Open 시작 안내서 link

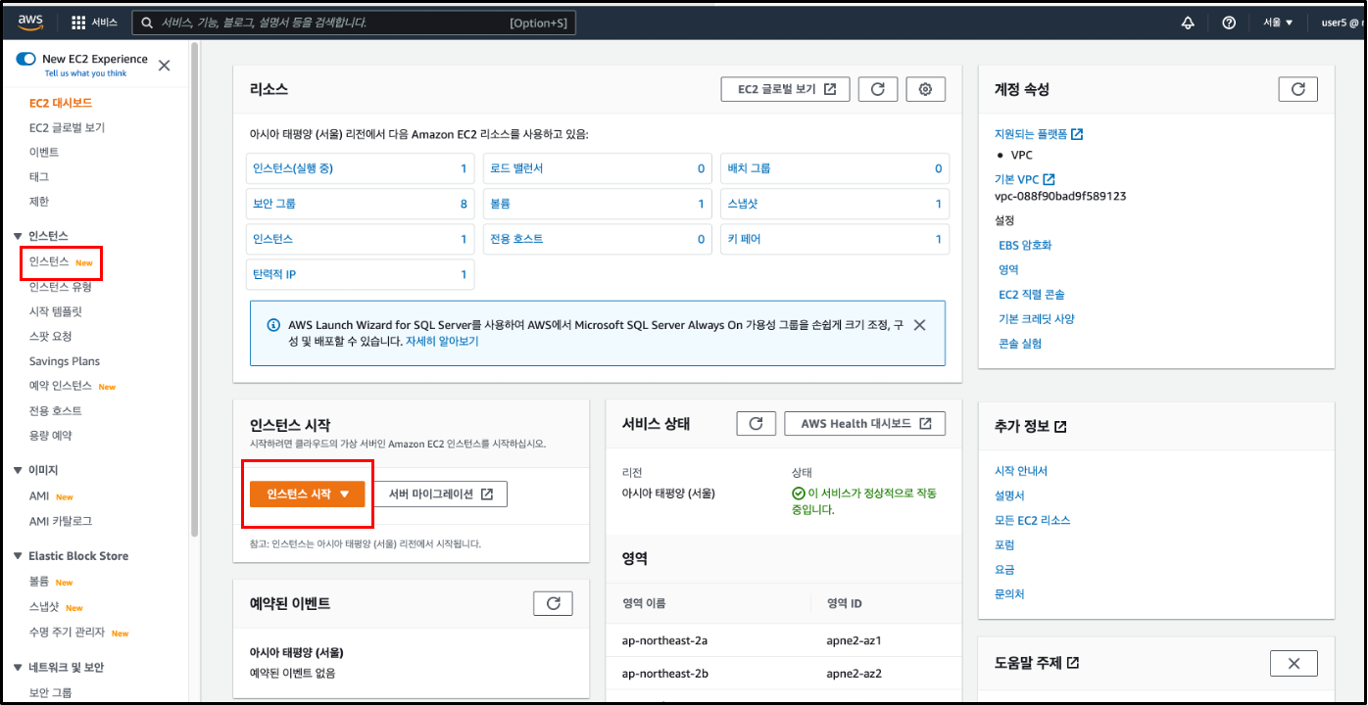point(1021,471)
